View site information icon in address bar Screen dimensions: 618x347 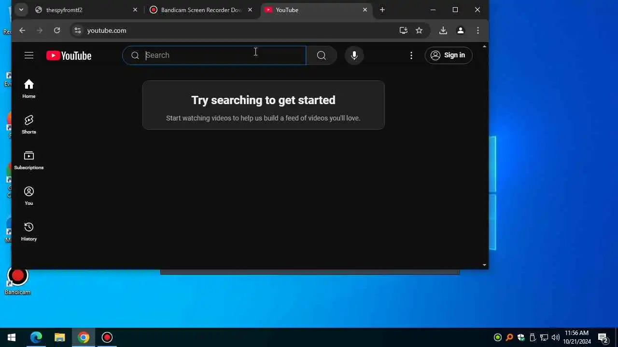(x=77, y=30)
